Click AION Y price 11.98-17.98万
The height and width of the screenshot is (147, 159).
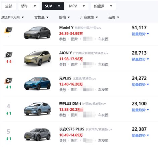71,59
